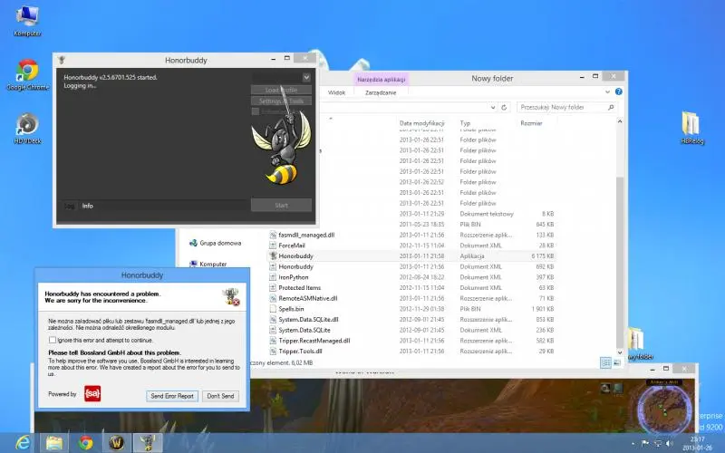Click the Send Error Report button

click(x=172, y=396)
